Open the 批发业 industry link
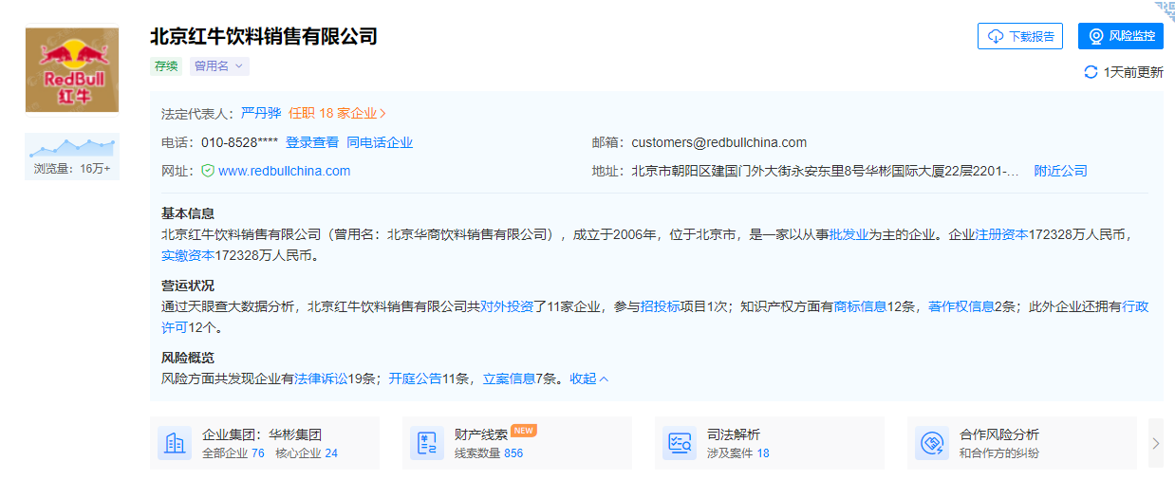 (x=849, y=234)
